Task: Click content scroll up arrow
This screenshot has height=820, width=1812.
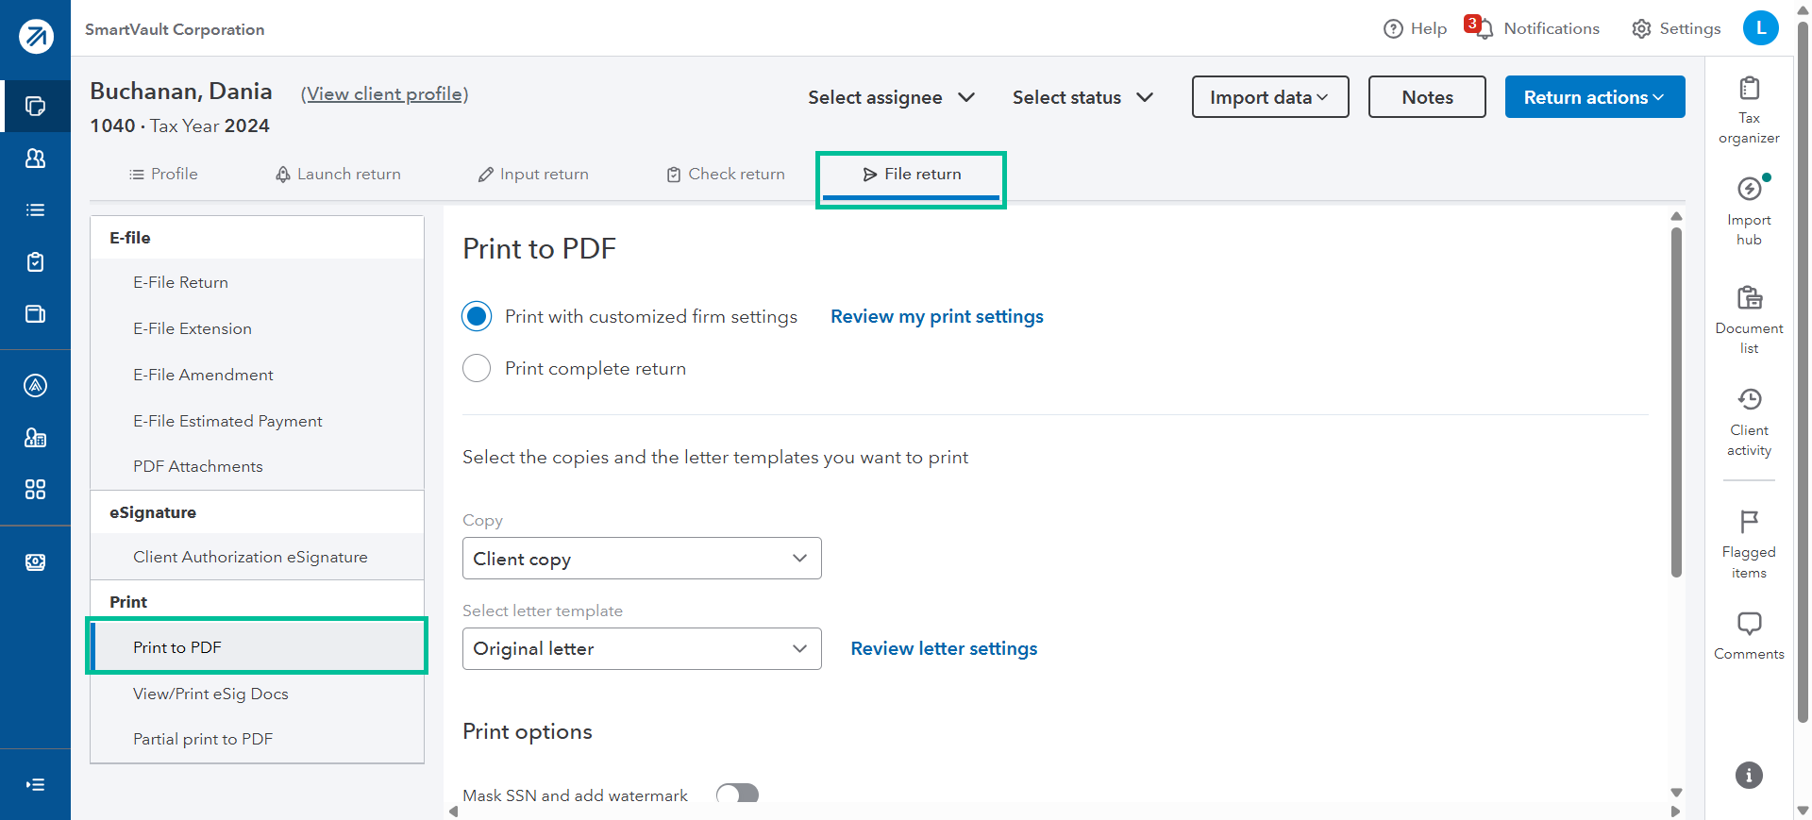Action: click(x=1676, y=216)
